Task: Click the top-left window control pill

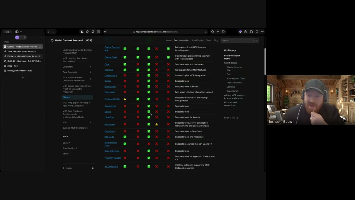Action: (x=7, y=32)
